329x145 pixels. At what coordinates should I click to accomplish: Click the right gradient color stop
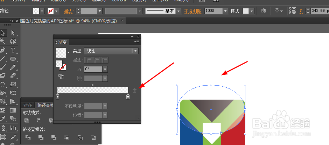128,96
